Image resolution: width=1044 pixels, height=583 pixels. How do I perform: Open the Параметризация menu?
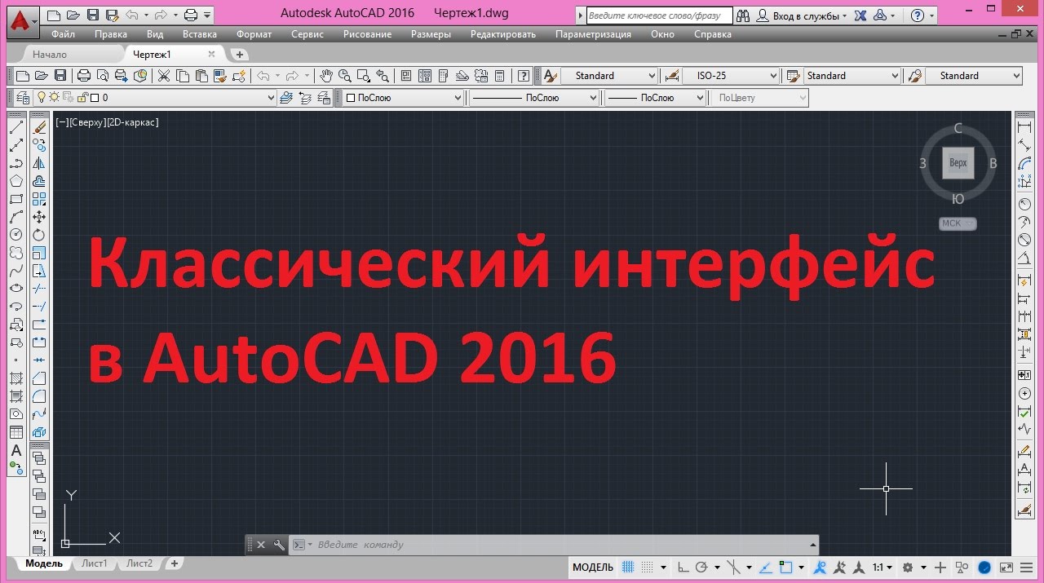[x=593, y=34]
